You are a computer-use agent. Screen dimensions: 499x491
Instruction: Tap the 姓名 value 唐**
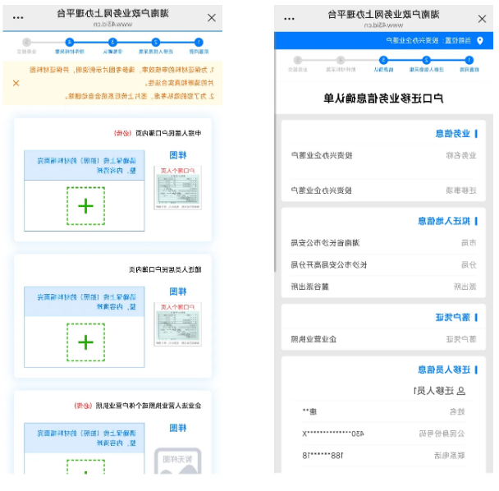pyautogui.click(x=309, y=411)
